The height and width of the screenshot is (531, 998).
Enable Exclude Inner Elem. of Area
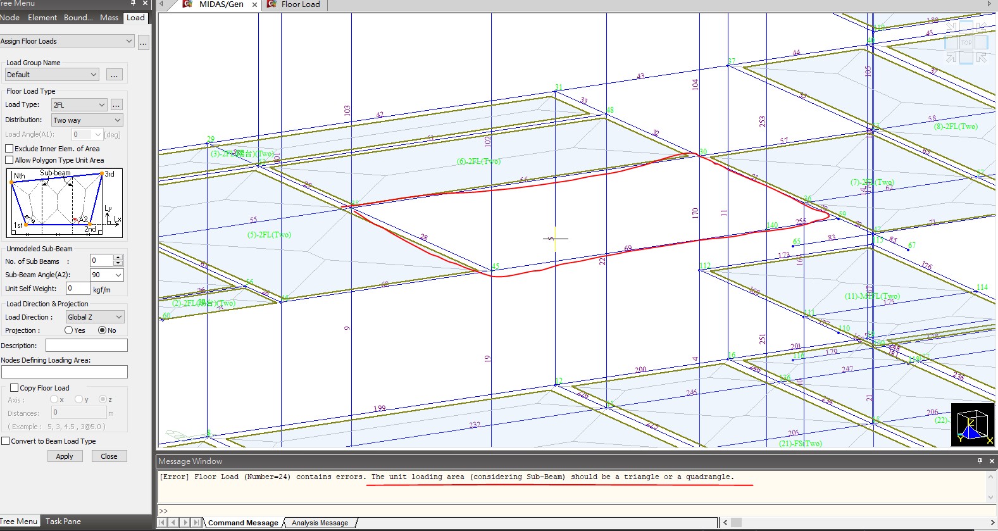point(9,149)
